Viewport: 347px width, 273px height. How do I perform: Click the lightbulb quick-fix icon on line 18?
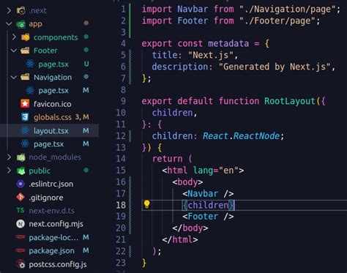[146, 204]
